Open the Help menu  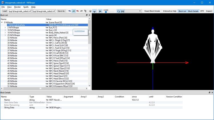point(33,7)
